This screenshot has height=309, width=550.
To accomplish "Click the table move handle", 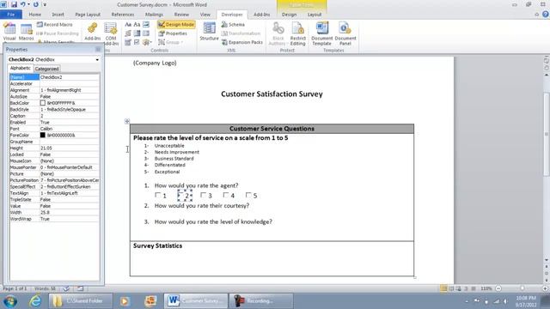I will point(127,121).
